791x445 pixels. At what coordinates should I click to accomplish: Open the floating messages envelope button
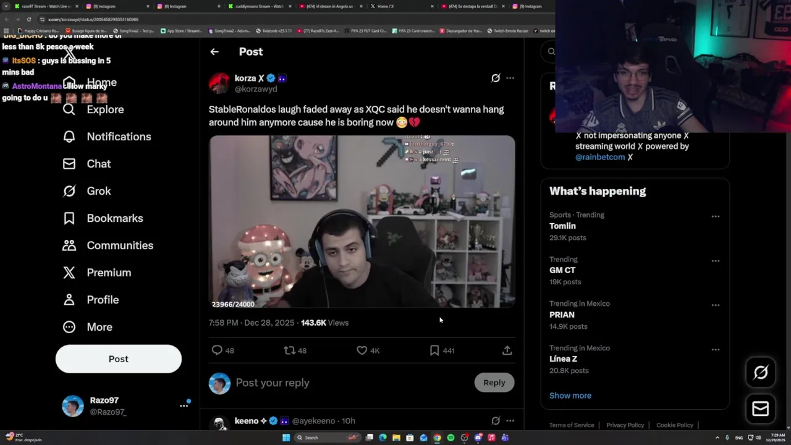point(761,409)
